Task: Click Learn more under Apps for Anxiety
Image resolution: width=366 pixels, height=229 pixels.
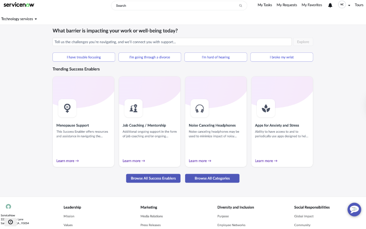Action: [266, 161]
